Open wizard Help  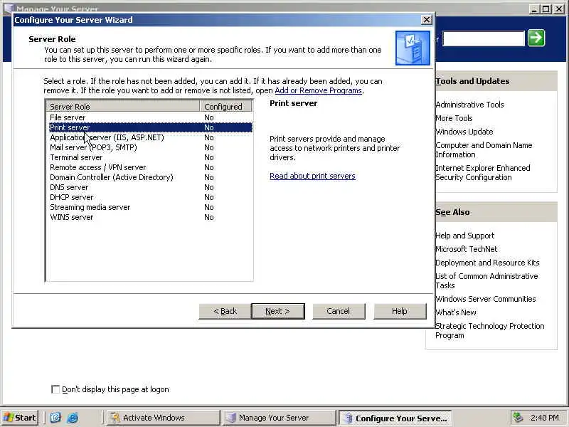pos(400,311)
